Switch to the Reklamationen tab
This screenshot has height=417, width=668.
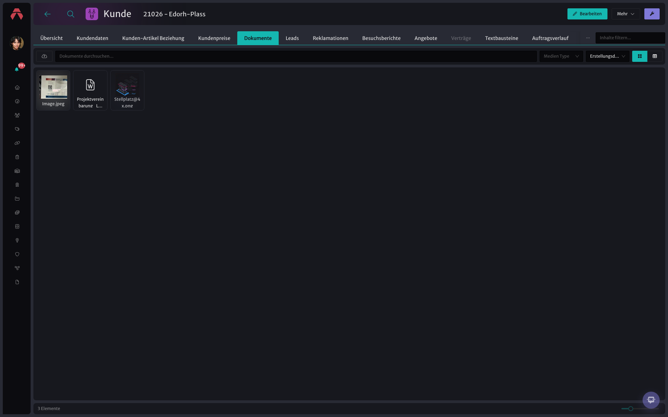[330, 38]
